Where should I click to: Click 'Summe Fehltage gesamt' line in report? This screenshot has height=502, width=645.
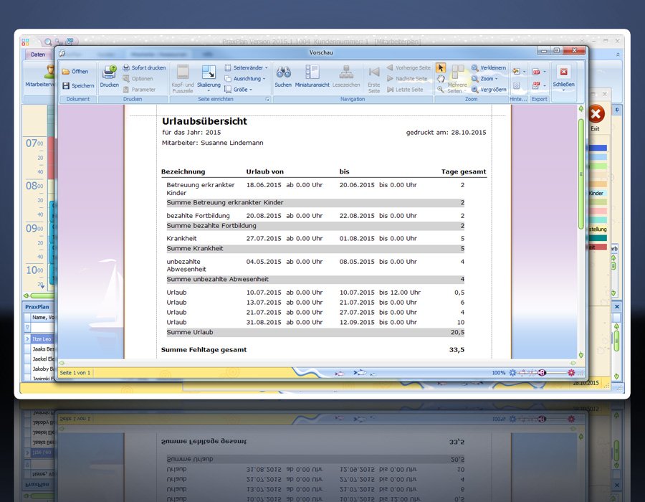pos(312,350)
